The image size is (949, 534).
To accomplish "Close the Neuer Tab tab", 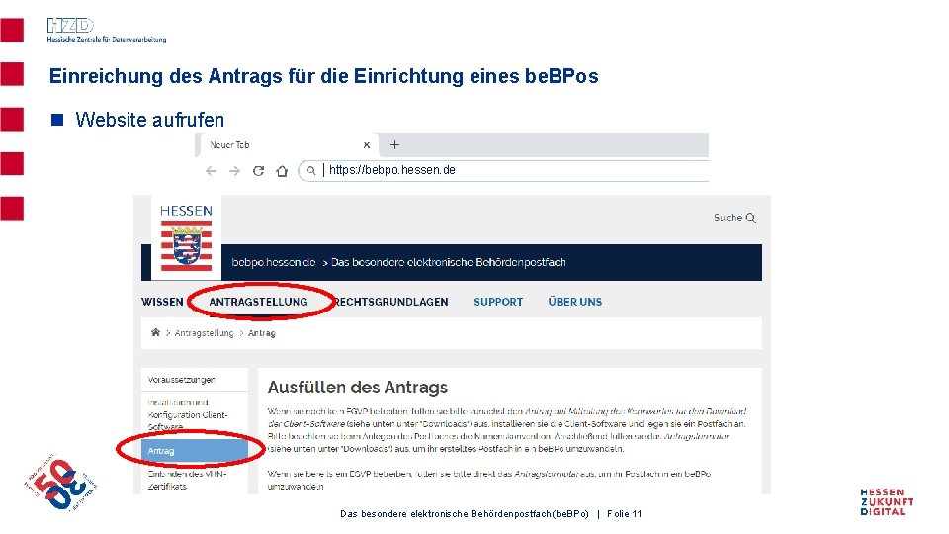I will pos(366,145).
